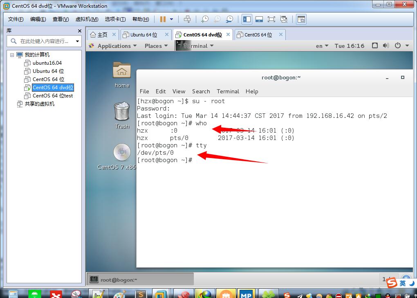Open the Paint palette icon in Windows taskbar

(120, 293)
